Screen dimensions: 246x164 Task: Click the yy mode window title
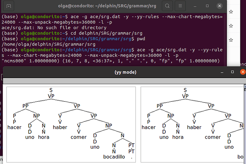[x=125, y=72]
